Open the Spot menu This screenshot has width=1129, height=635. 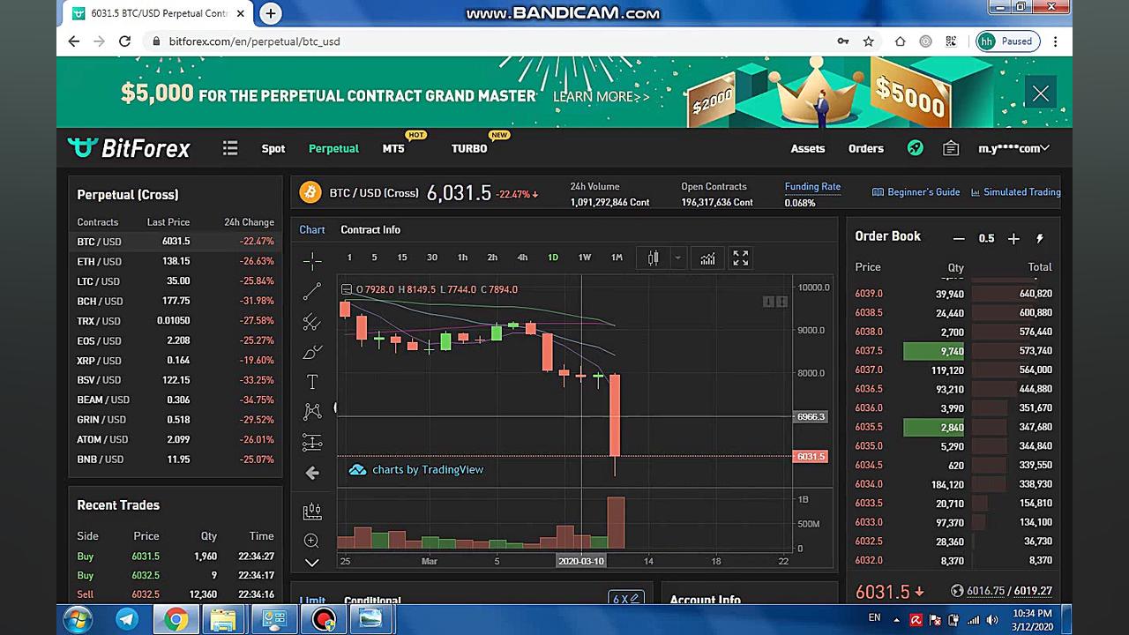pos(273,148)
